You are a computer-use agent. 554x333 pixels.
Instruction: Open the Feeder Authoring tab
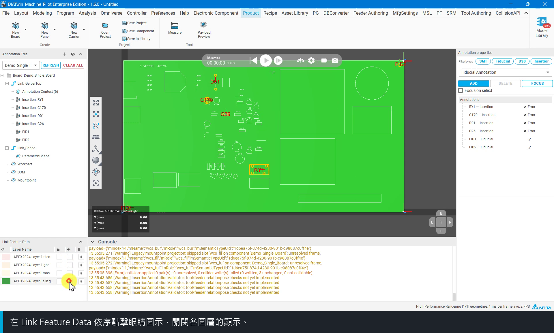pos(371,13)
